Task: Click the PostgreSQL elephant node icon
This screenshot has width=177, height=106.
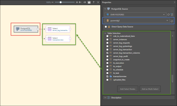Action: [17, 29]
